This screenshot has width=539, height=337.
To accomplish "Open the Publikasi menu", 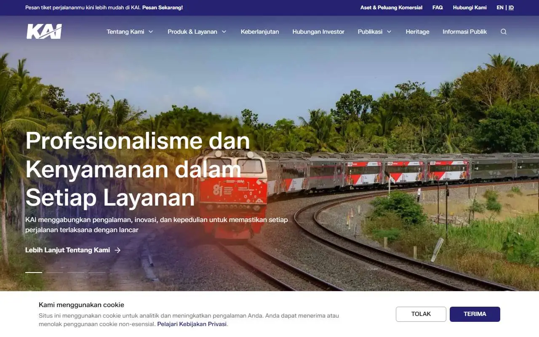I will coord(375,32).
